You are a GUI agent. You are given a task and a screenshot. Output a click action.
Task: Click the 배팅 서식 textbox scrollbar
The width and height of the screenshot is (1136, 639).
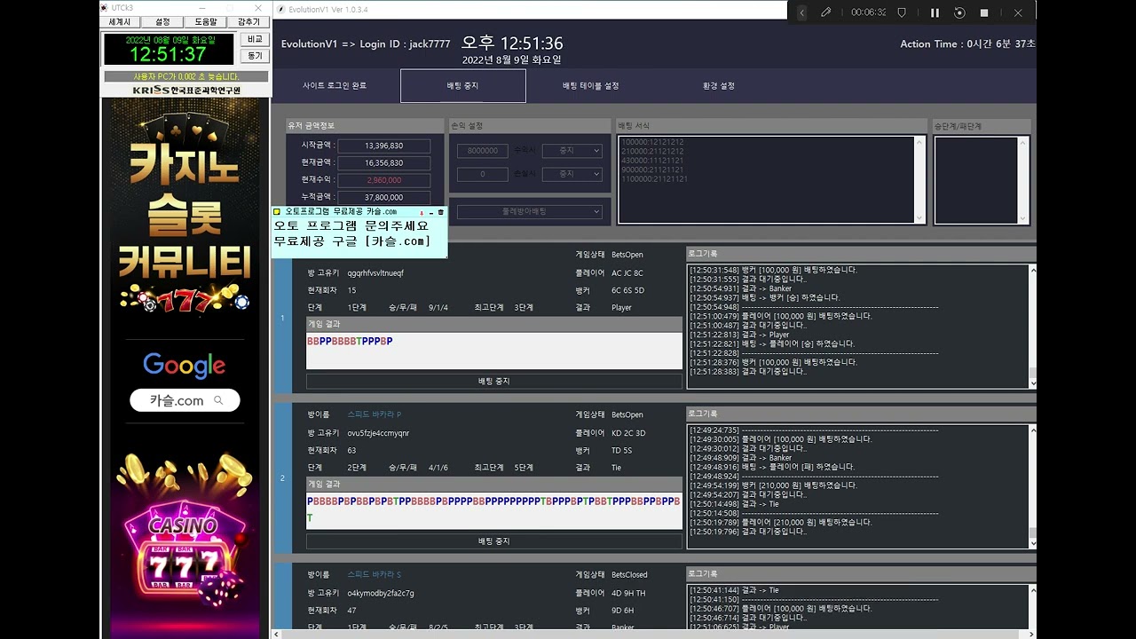coord(919,179)
